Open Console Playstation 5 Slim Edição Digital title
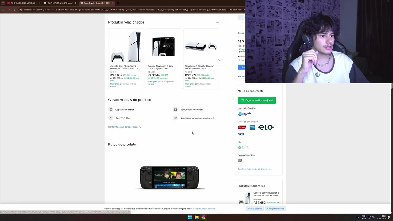The height and width of the screenshot is (221, 393). [x=160, y=67]
